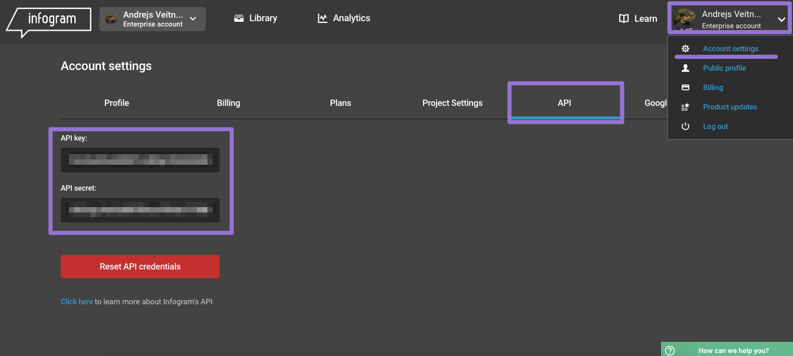Click the Infogram logo
The image size is (793, 356).
[49, 20]
